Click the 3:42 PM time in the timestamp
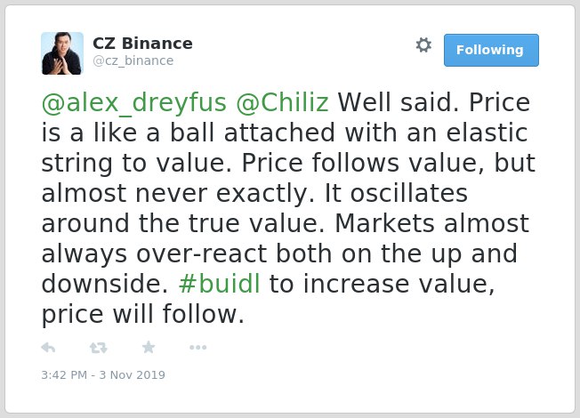Image resolution: width=580 pixels, height=418 pixels. pos(64,374)
